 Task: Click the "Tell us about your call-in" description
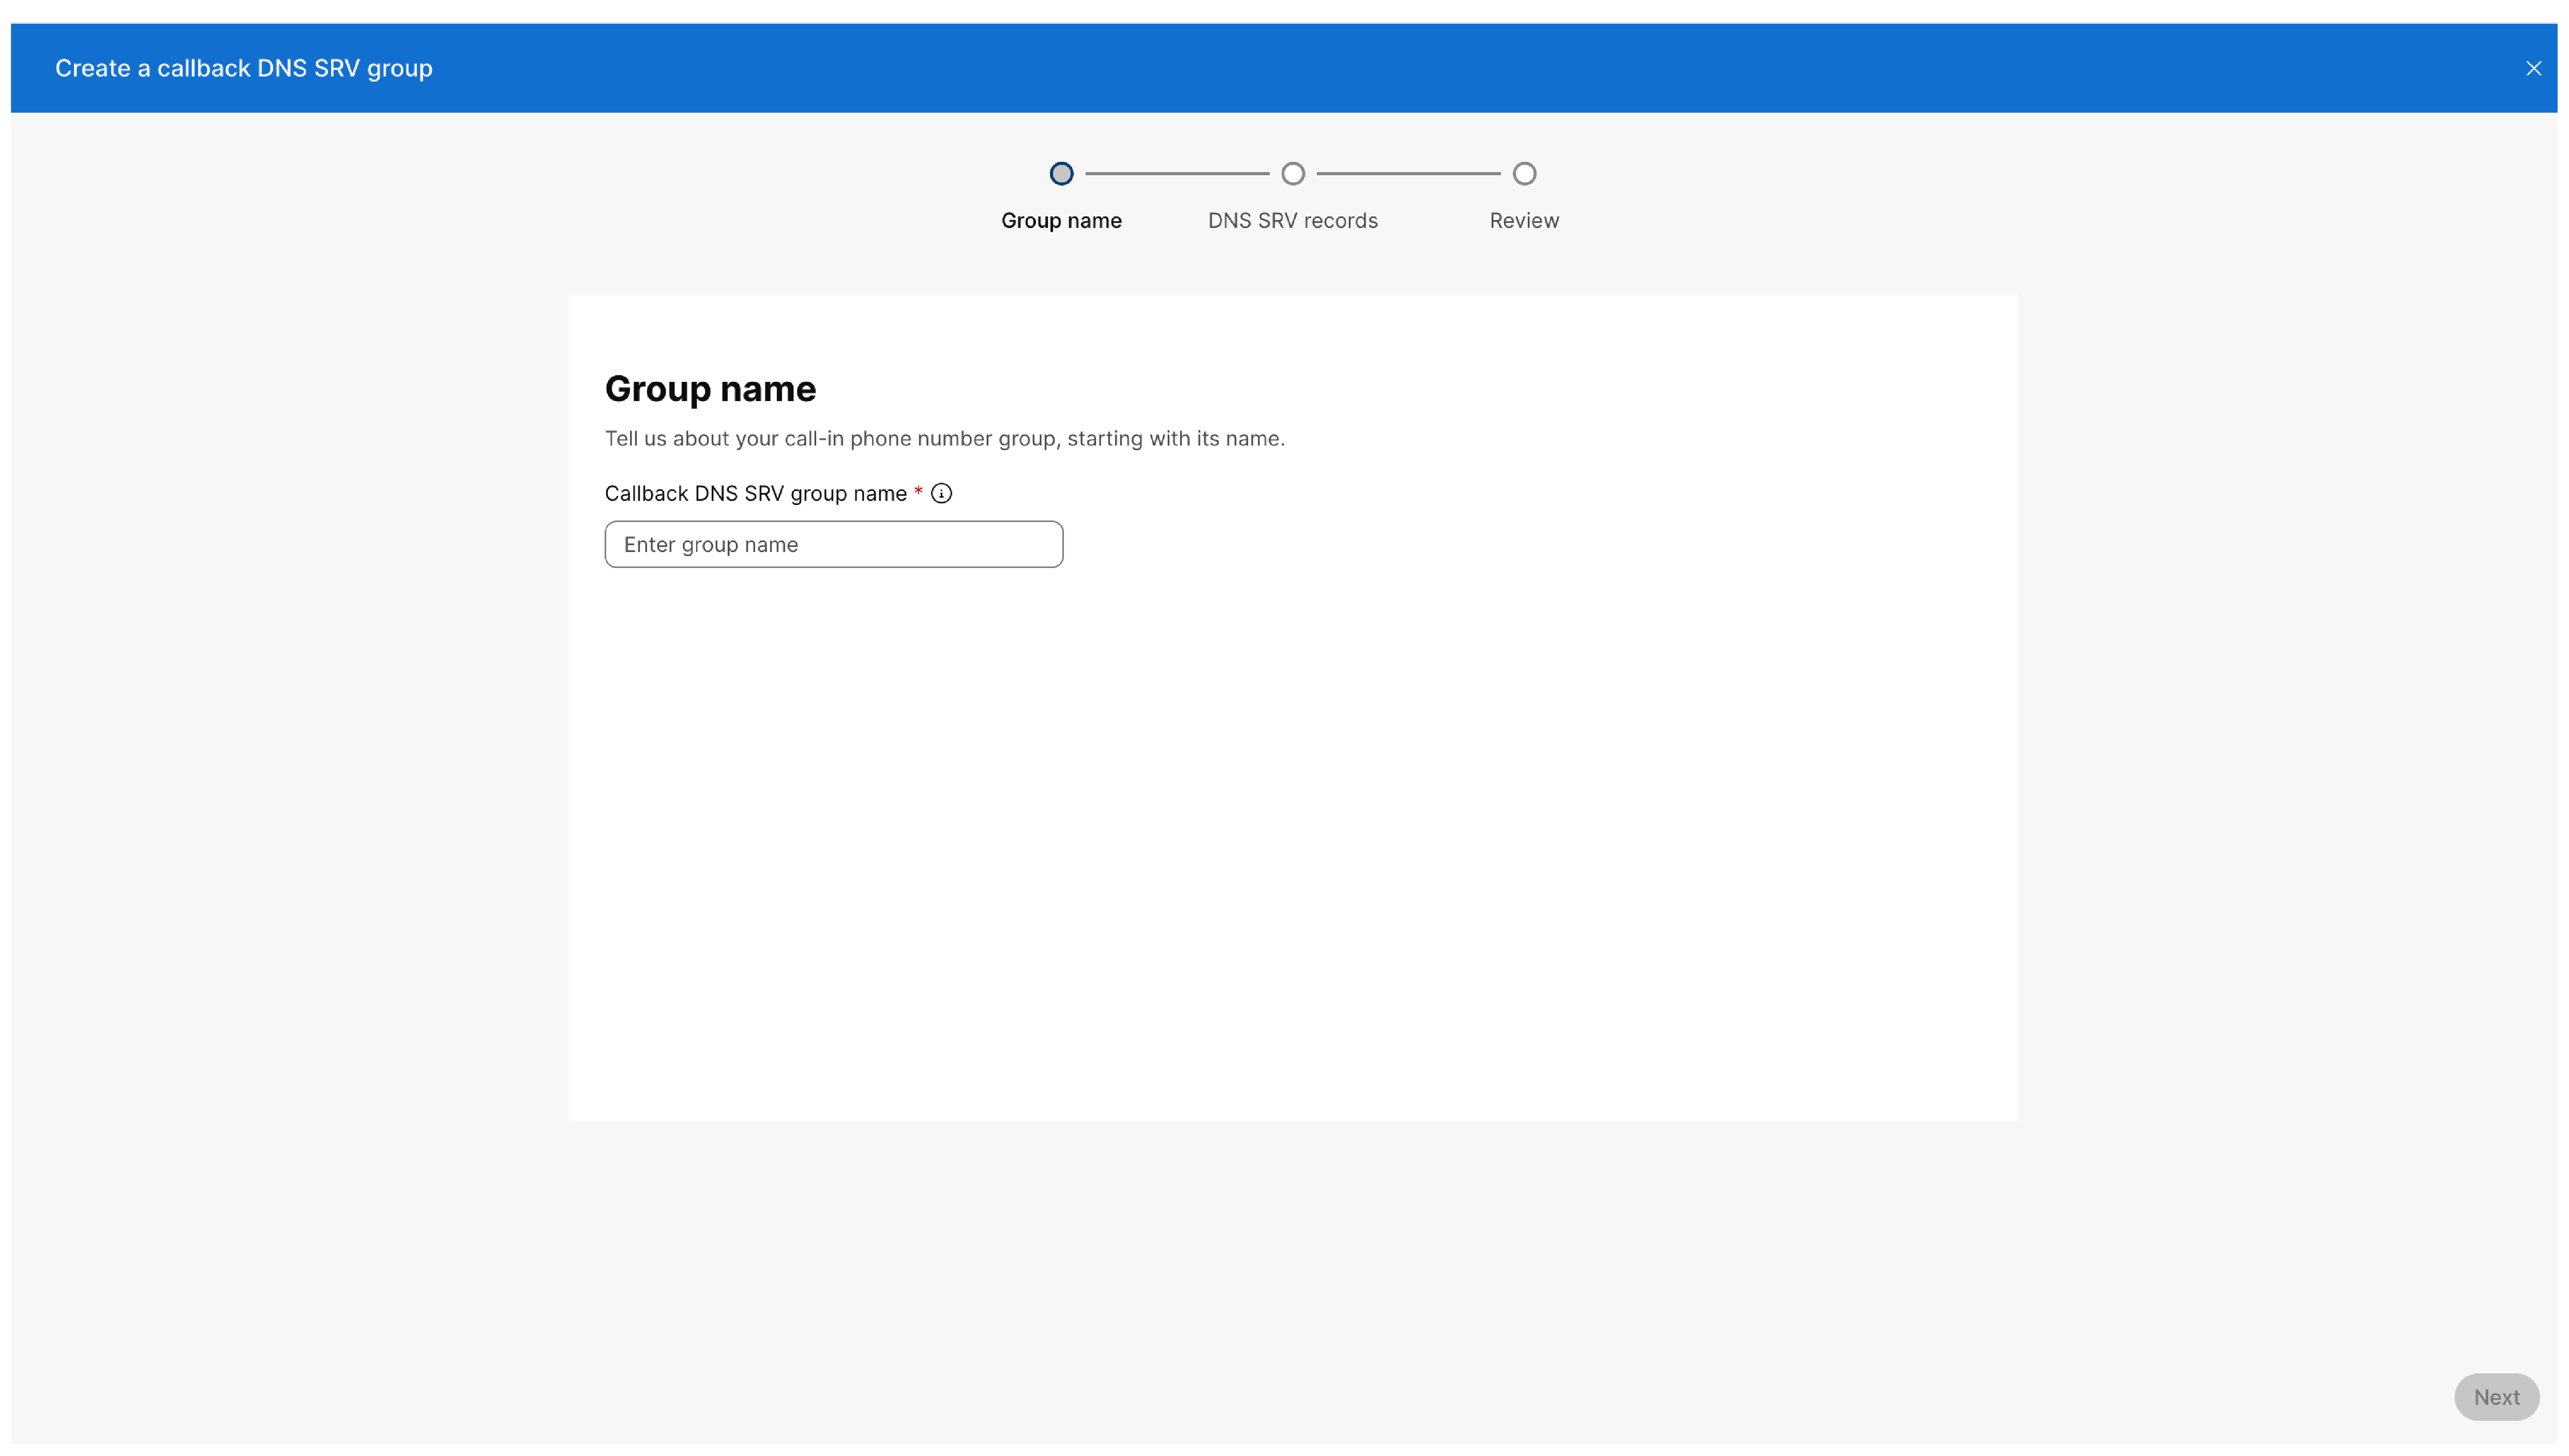pos(944,438)
